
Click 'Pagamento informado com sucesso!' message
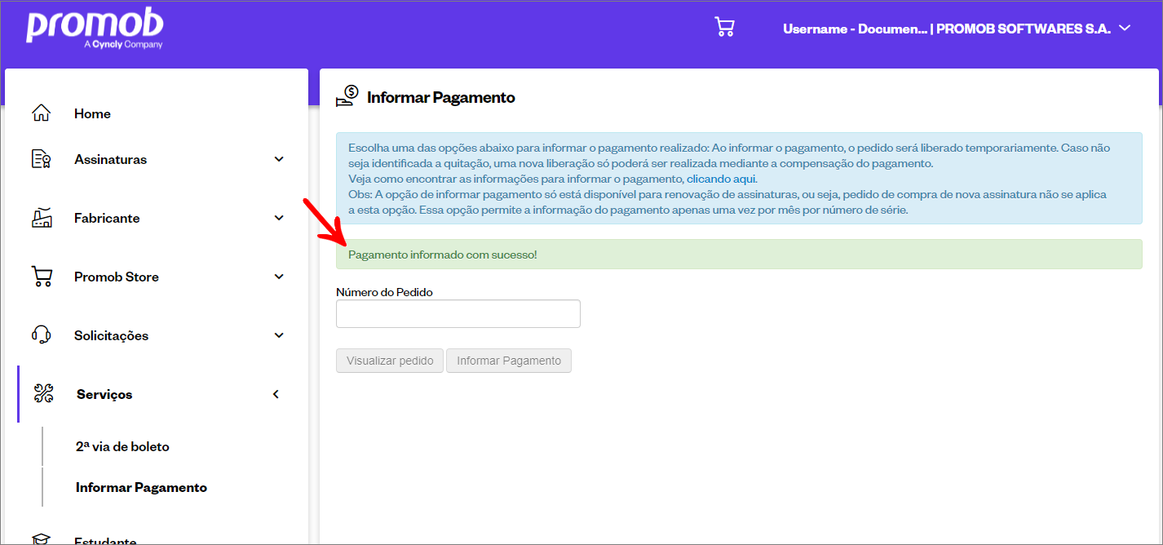click(443, 255)
